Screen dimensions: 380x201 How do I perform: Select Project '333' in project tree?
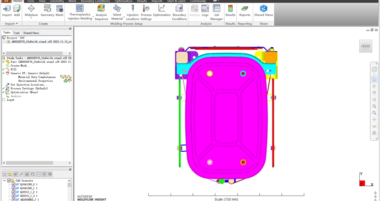[x=16, y=38]
